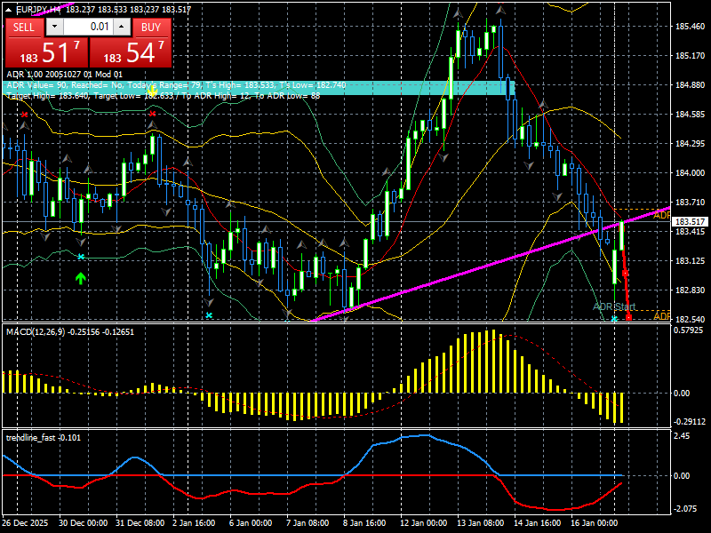The image size is (711, 533).
Task: Click the ADR 1.00 20051027 indicator label
Action: [64, 75]
